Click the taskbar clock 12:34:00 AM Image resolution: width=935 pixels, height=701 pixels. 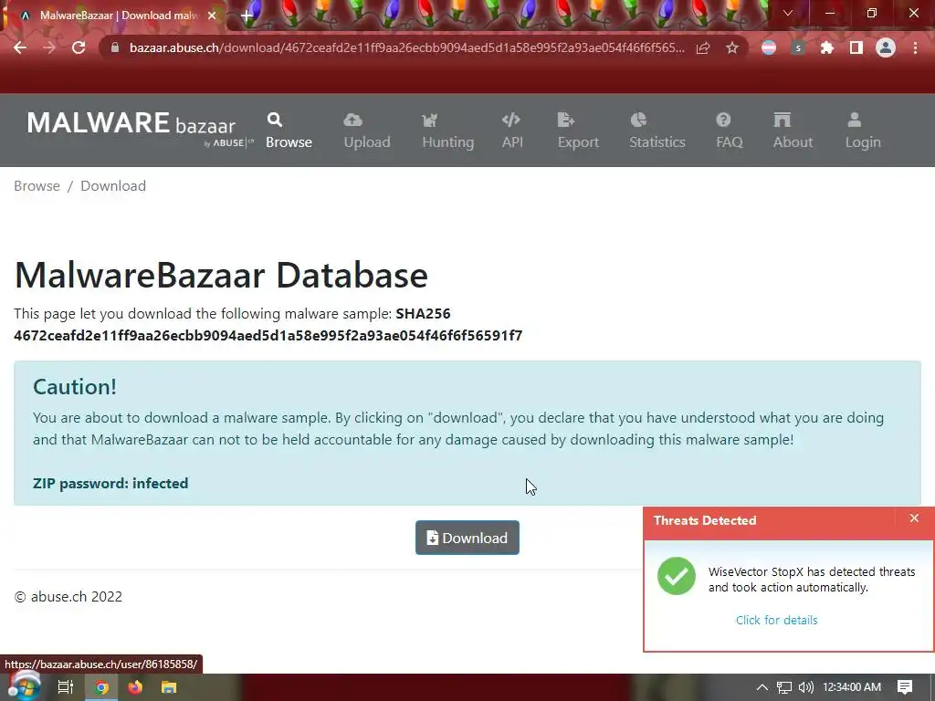click(x=852, y=687)
